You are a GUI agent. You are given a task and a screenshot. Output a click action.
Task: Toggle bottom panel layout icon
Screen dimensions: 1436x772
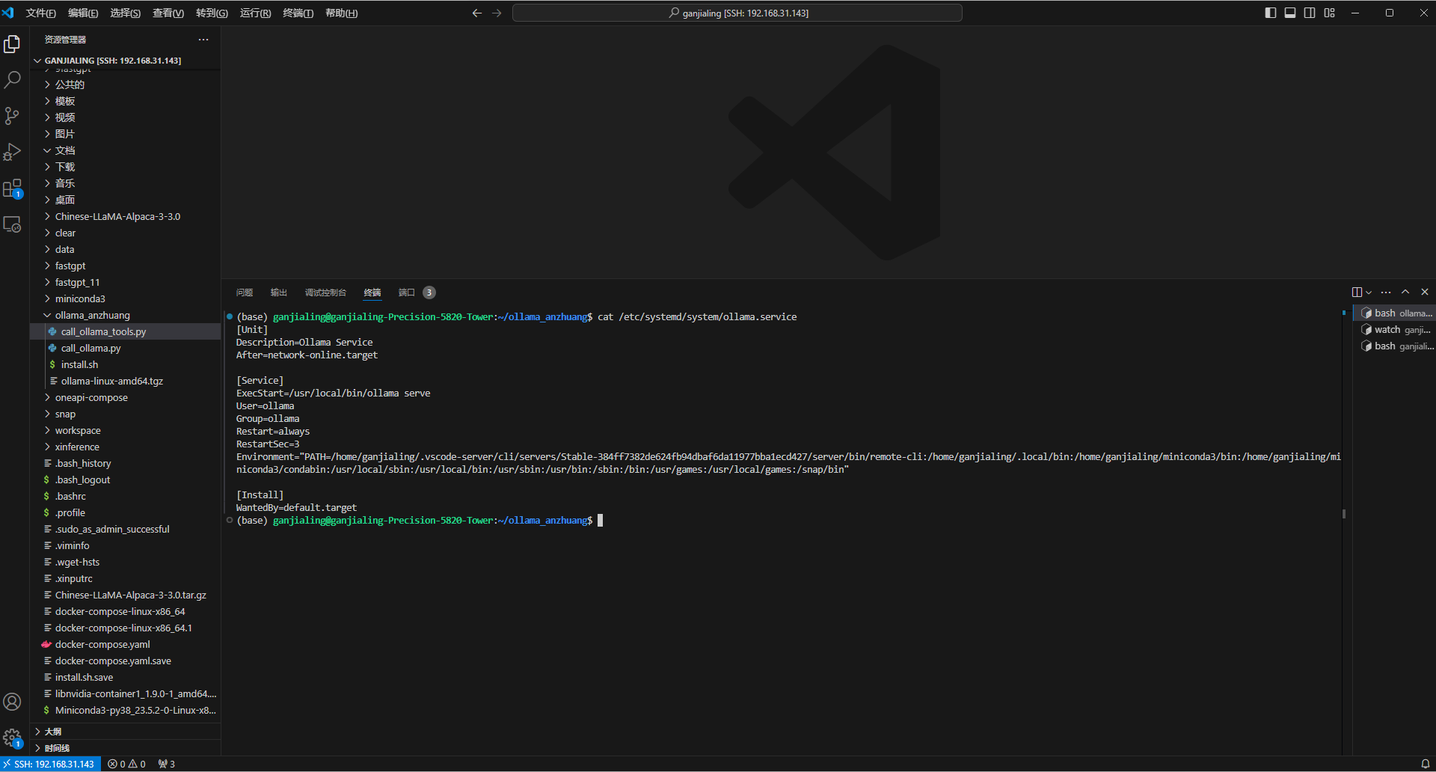[x=1290, y=13]
